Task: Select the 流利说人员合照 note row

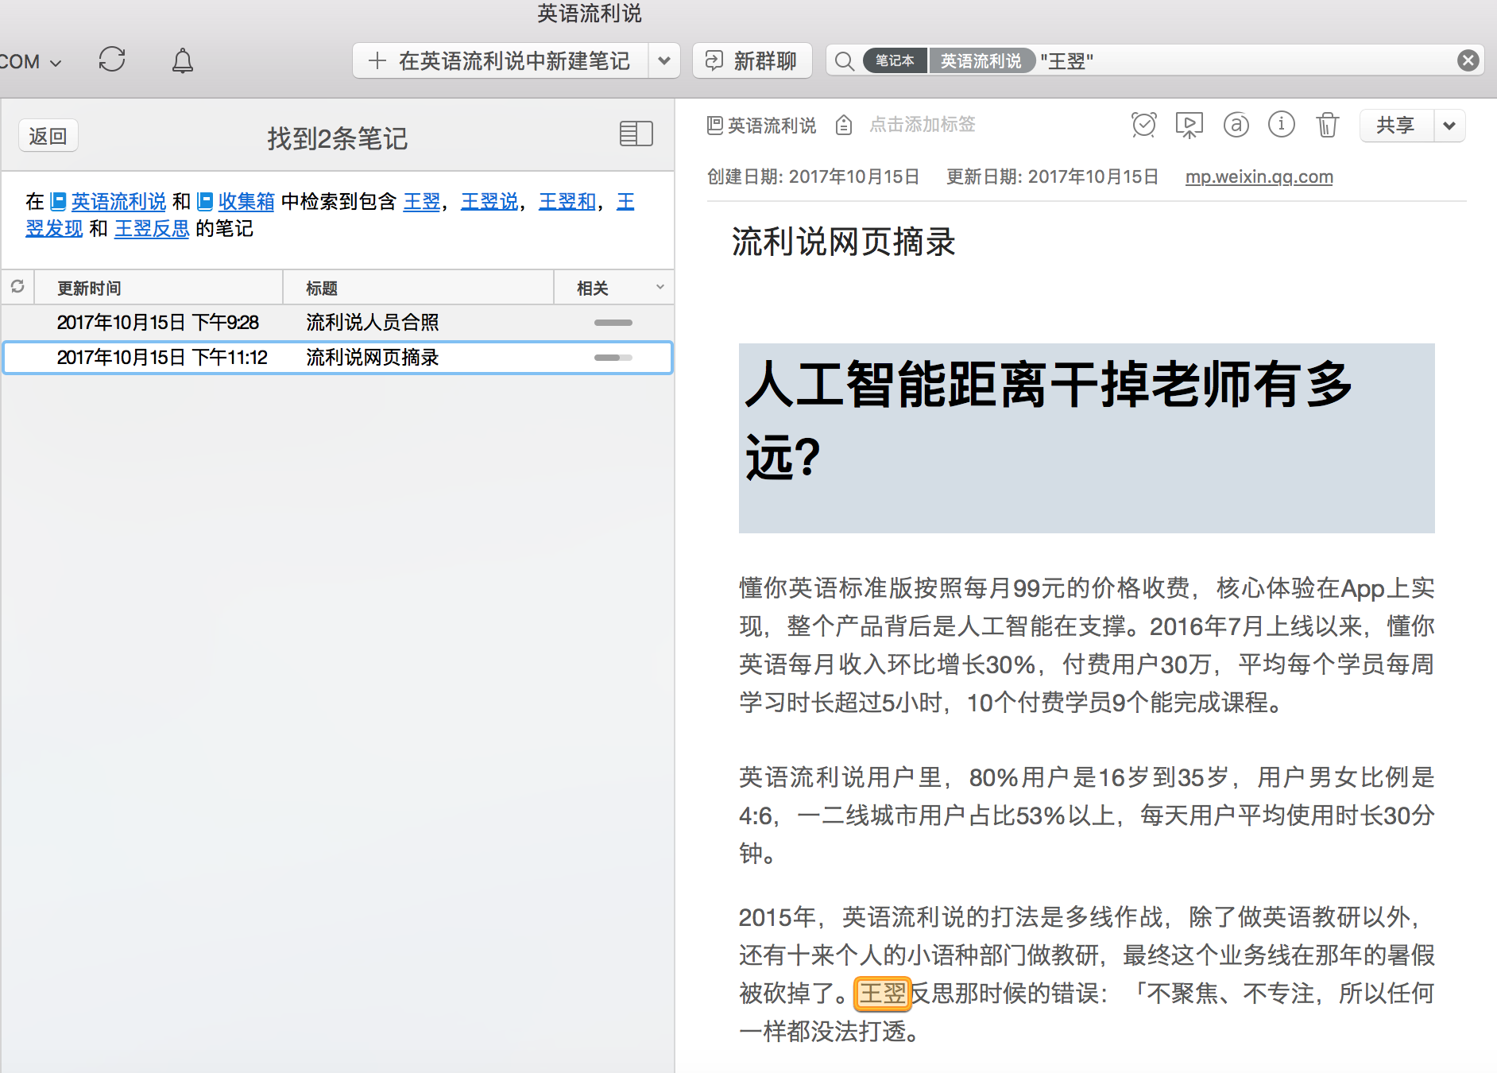Action: pos(338,323)
